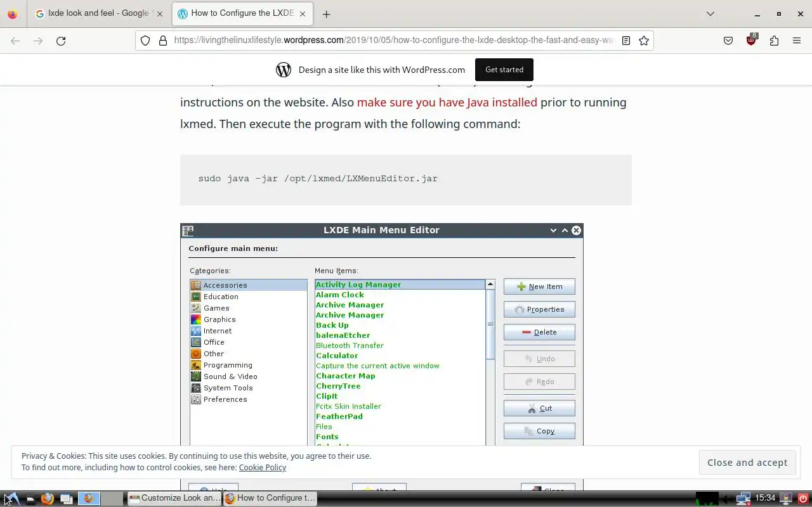The height and width of the screenshot is (507, 812).
Task: Open a new browser tab
Action: [326, 14]
